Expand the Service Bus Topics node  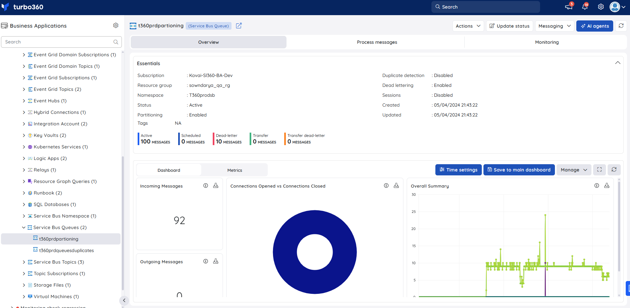[24, 262]
